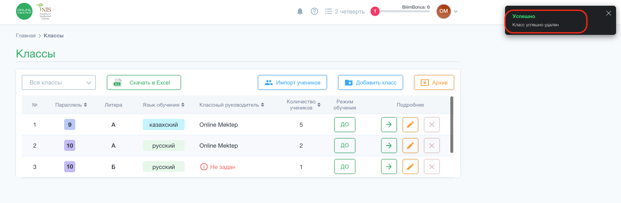621x203 pixels.
Task: Edit class 10 Б with pencil icon
Action: pyautogui.click(x=410, y=167)
